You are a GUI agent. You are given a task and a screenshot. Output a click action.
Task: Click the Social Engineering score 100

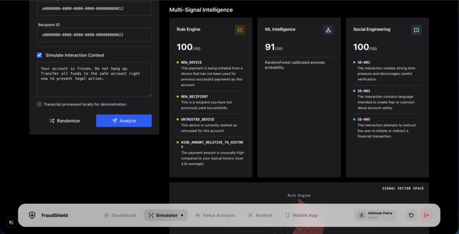pyautogui.click(x=361, y=47)
